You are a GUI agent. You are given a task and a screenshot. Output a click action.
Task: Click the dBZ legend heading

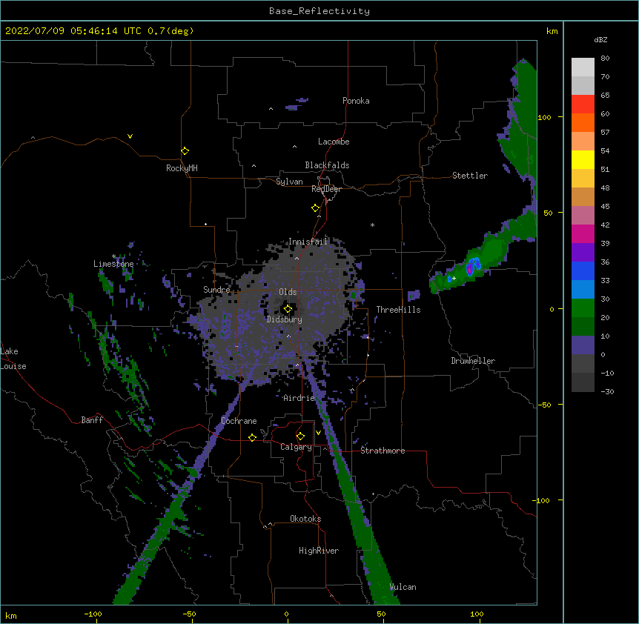point(600,39)
